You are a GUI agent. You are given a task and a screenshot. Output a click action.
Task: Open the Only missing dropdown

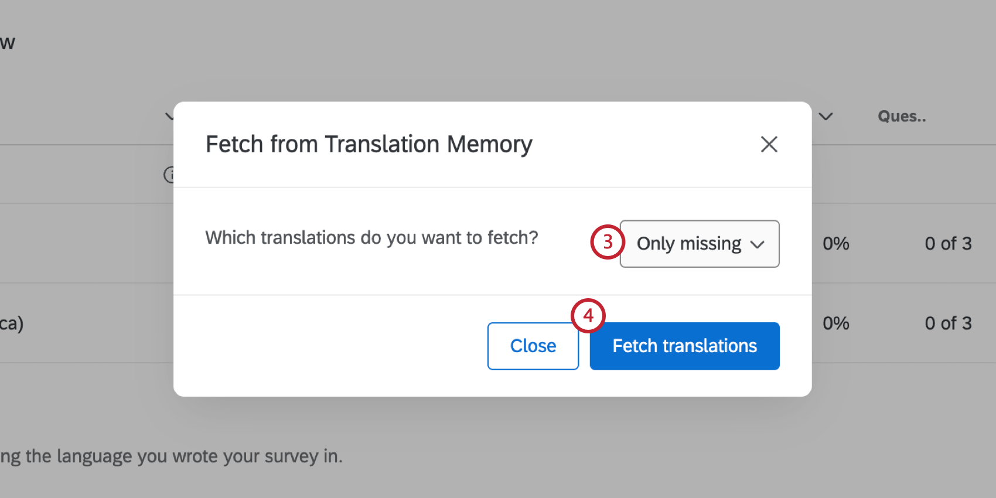pos(699,244)
